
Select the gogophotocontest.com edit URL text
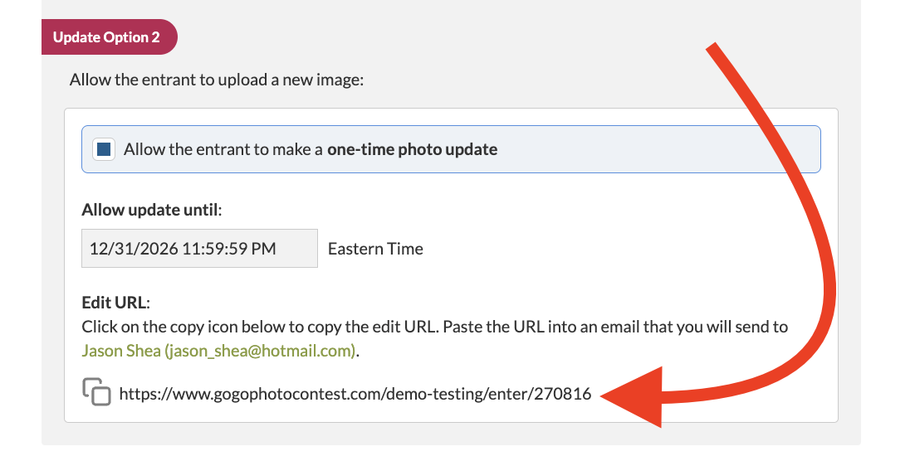pos(355,395)
